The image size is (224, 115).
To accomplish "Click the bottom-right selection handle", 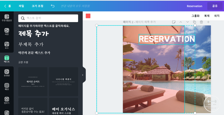I will [x=195, y=113].
